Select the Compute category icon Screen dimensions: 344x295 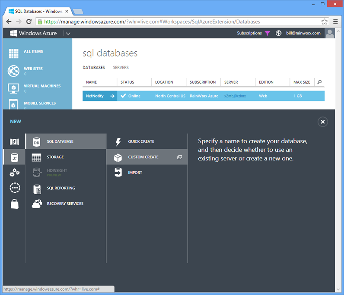[14, 142]
